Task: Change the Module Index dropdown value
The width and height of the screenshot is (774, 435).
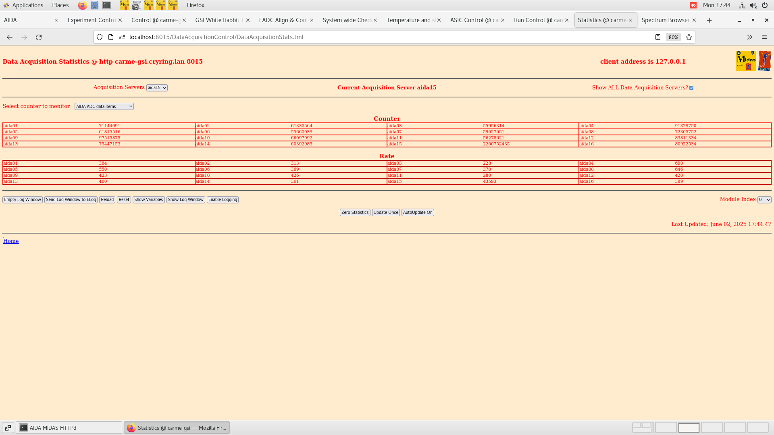Action: (x=764, y=199)
